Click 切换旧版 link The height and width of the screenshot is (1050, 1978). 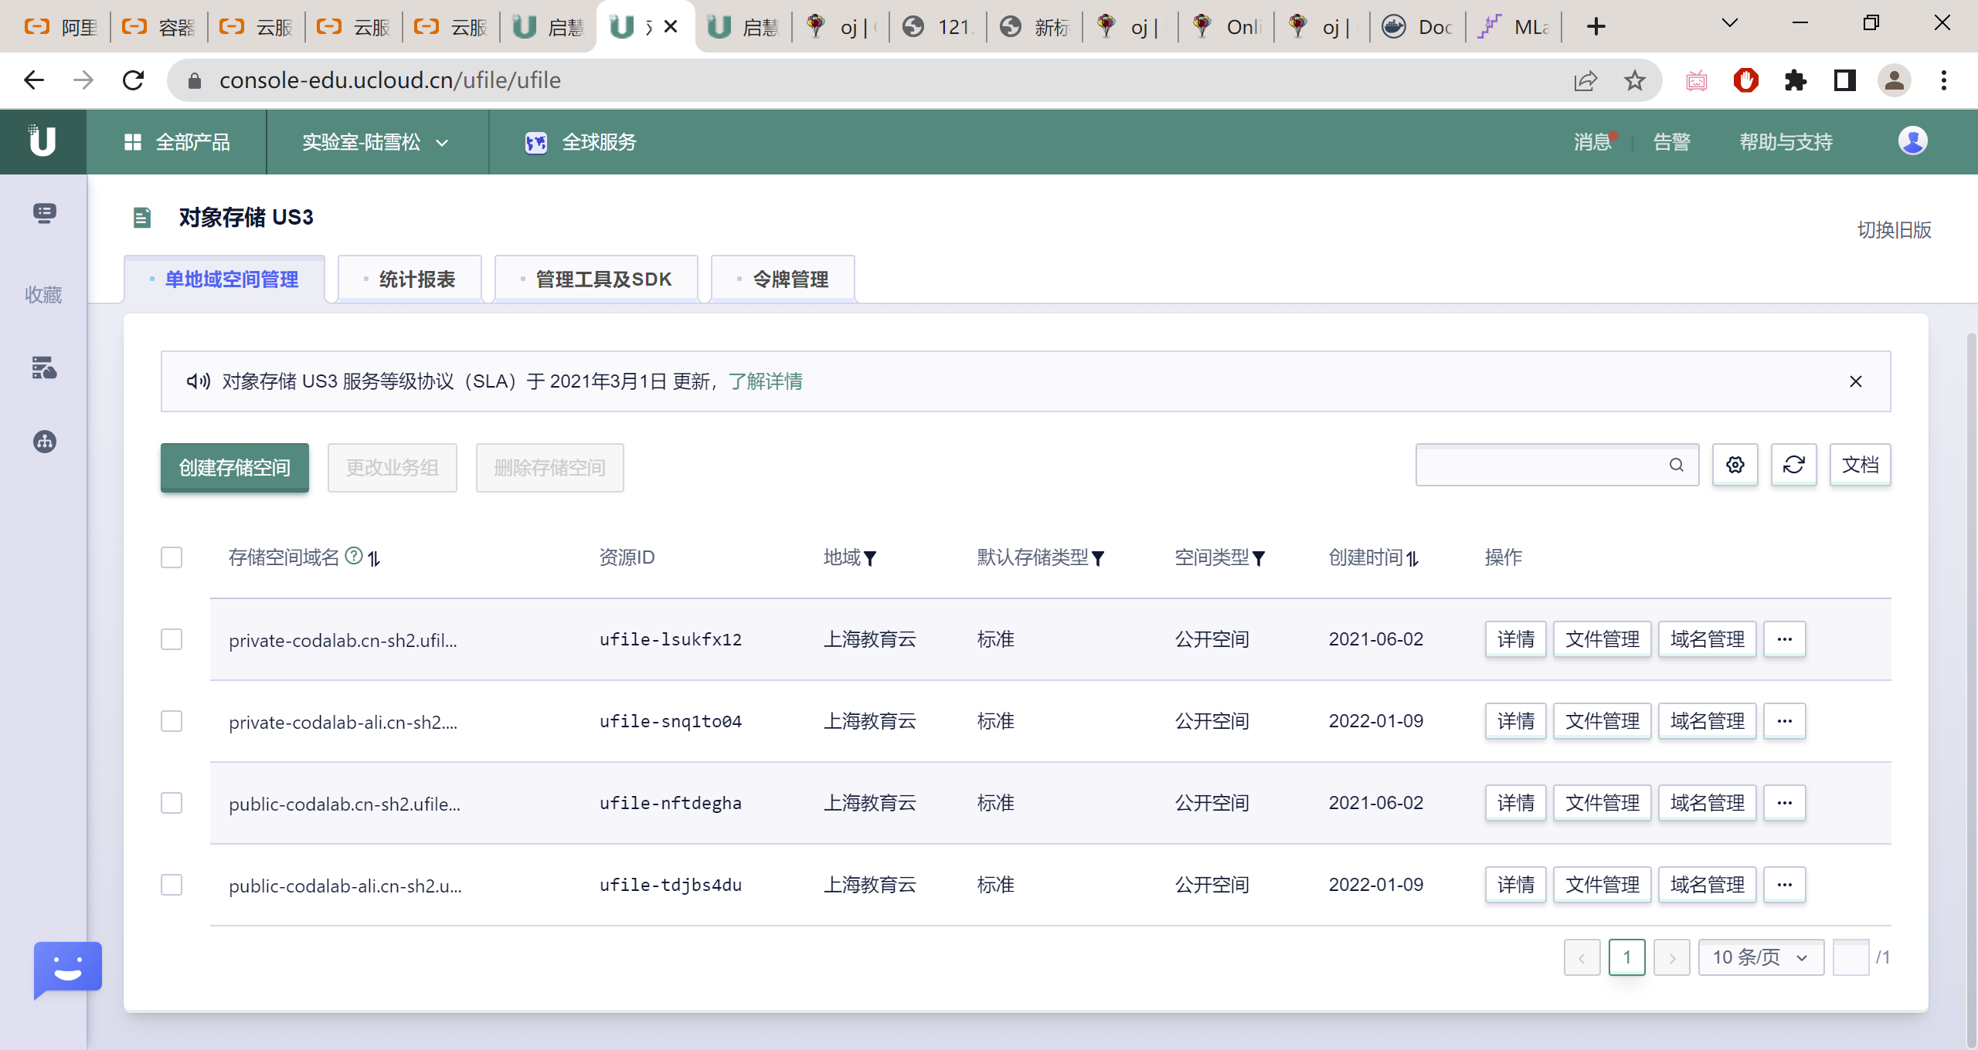(1894, 230)
